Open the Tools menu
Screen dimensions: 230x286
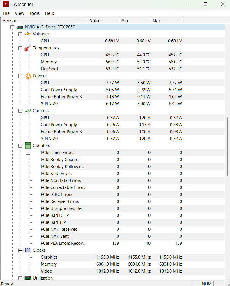point(34,13)
